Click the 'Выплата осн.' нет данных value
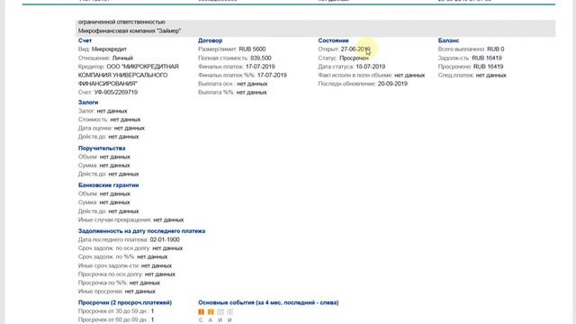This screenshot has width=576, height=324. tap(252, 84)
